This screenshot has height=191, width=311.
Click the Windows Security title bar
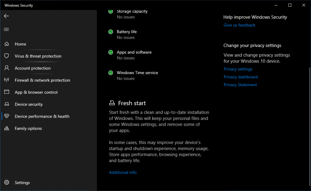[x=19, y=5]
